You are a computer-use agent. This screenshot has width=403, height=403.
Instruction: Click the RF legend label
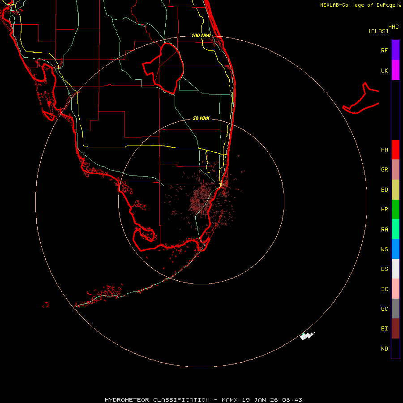pos(384,50)
